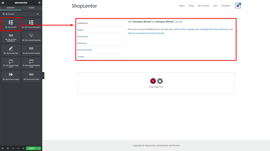Expand save options arrow beside Update
This screenshot has height=151, width=270.
tap(39, 148)
